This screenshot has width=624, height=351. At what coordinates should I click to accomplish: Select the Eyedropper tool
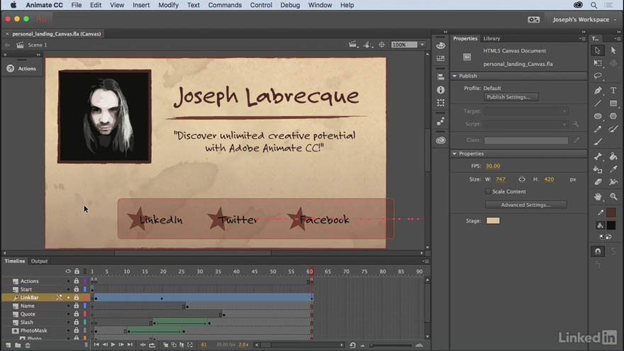coord(613,169)
